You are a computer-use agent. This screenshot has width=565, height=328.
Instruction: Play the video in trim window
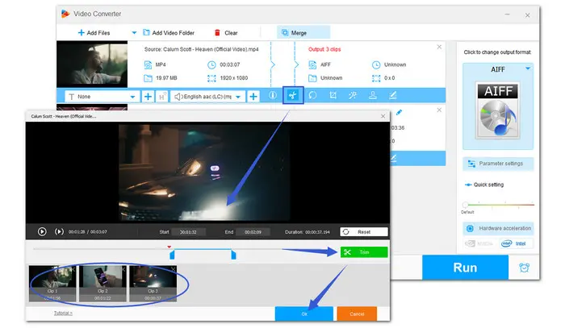[x=42, y=231]
